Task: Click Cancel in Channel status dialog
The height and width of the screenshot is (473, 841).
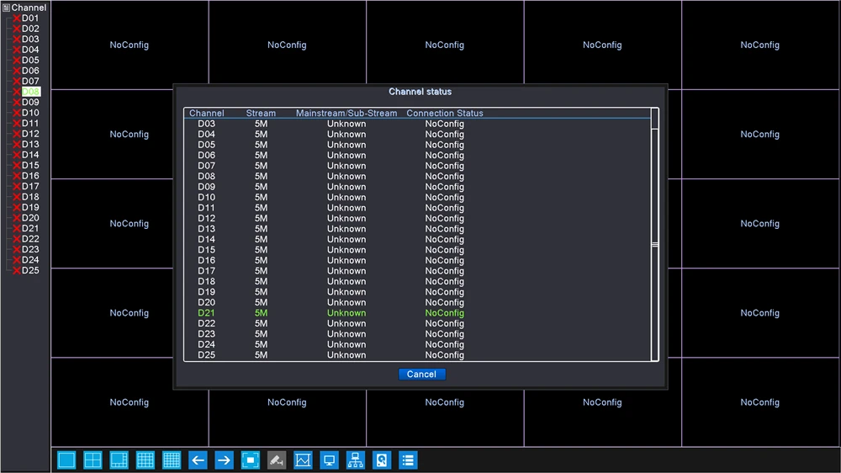Action: (421, 375)
